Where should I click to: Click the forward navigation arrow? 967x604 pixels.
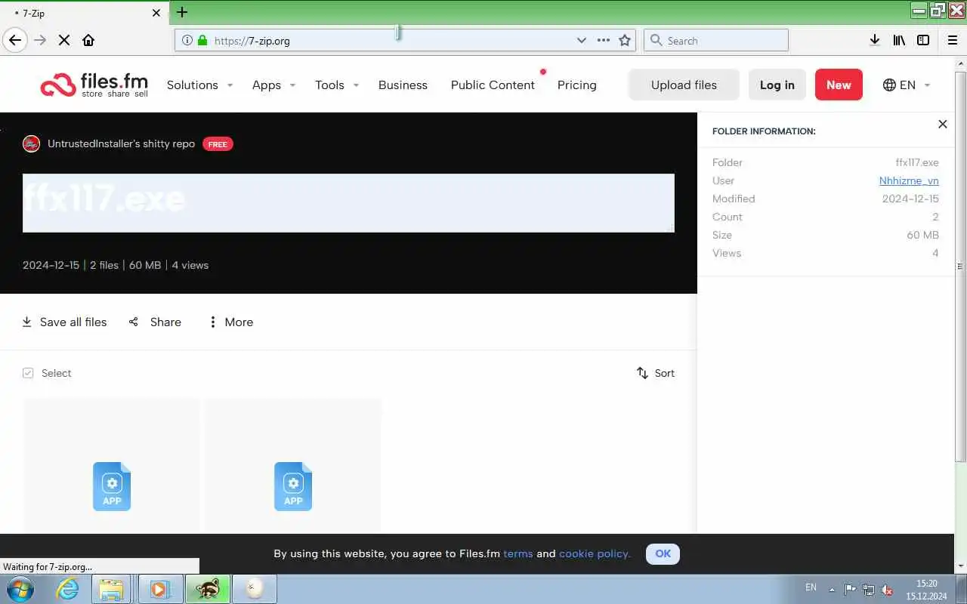(x=40, y=40)
